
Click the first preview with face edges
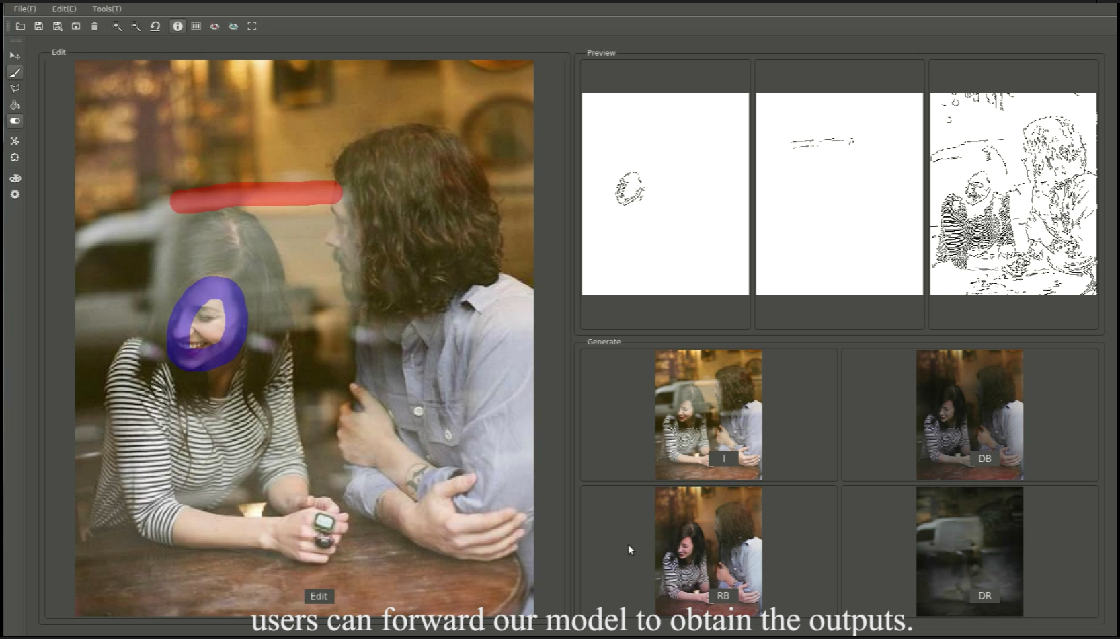coord(665,194)
